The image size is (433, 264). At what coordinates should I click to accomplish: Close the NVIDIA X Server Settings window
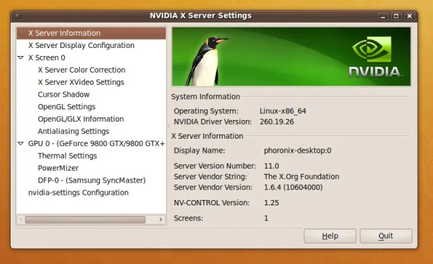click(x=410, y=16)
